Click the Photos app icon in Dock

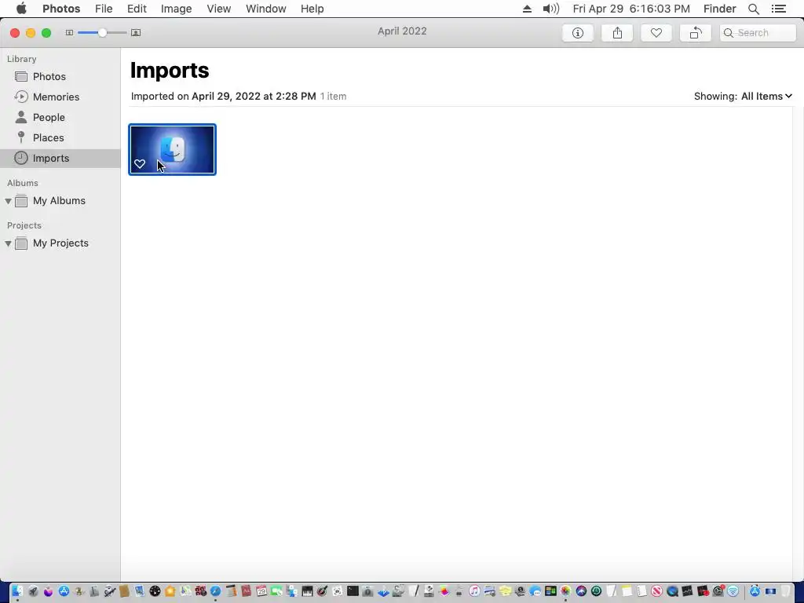(x=565, y=591)
